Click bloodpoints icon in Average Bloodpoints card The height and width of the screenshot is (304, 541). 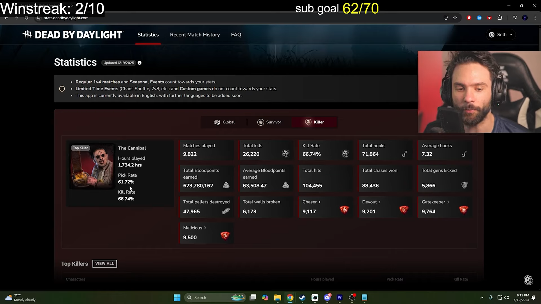pyautogui.click(x=286, y=185)
